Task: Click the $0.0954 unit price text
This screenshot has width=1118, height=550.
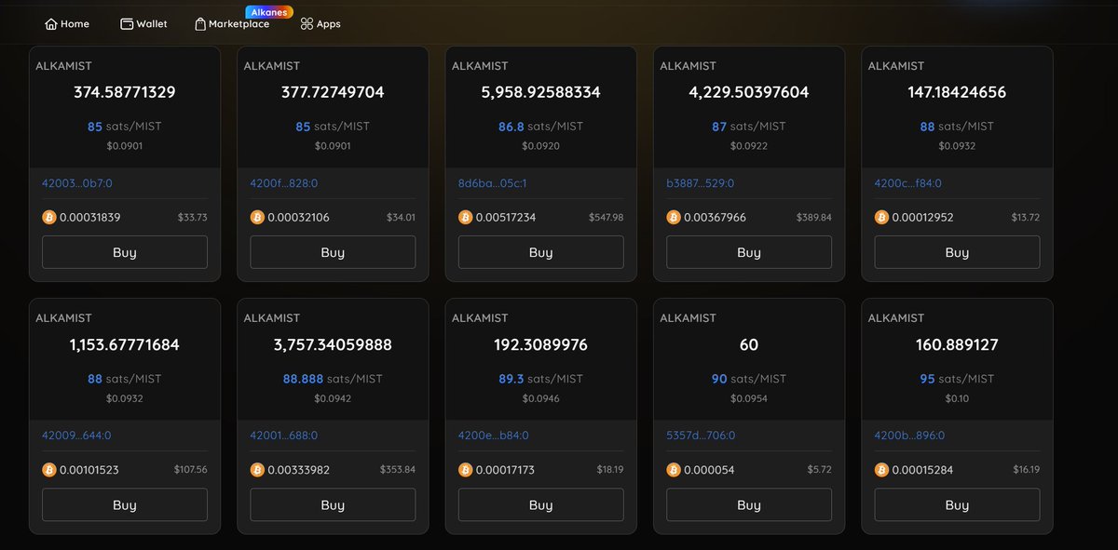Action: click(x=749, y=398)
